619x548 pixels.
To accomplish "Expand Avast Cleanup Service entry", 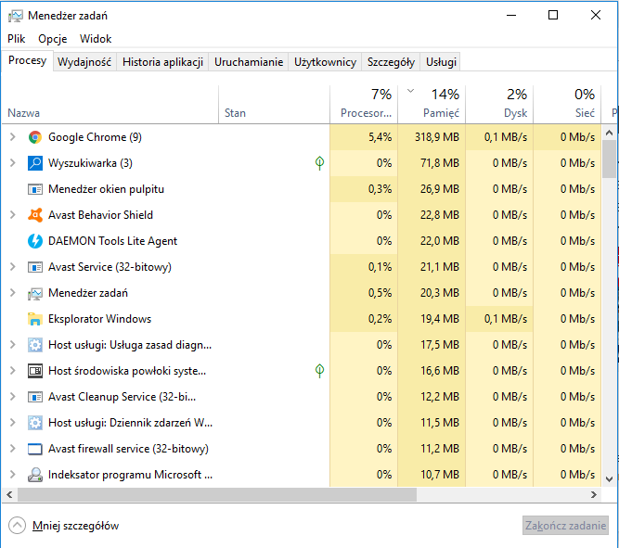I will point(13,397).
